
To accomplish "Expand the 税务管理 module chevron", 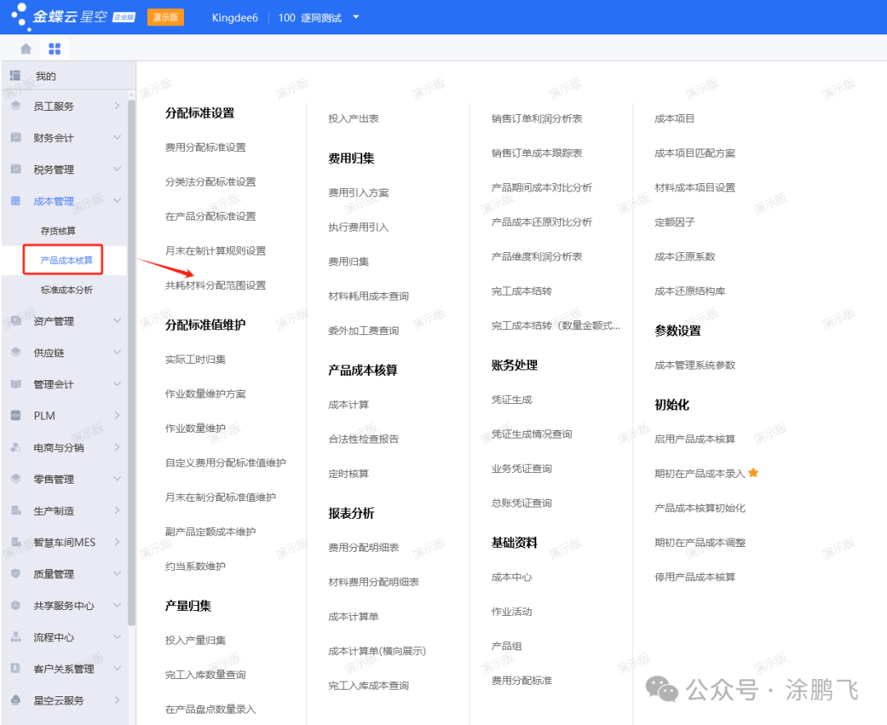I will point(117,169).
